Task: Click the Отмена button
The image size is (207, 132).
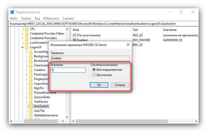Action: pyautogui.click(x=120, y=85)
